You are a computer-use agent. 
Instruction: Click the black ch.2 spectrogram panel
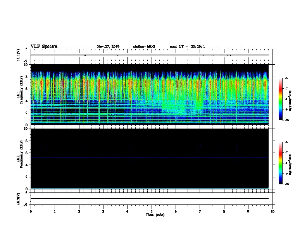point(150,159)
